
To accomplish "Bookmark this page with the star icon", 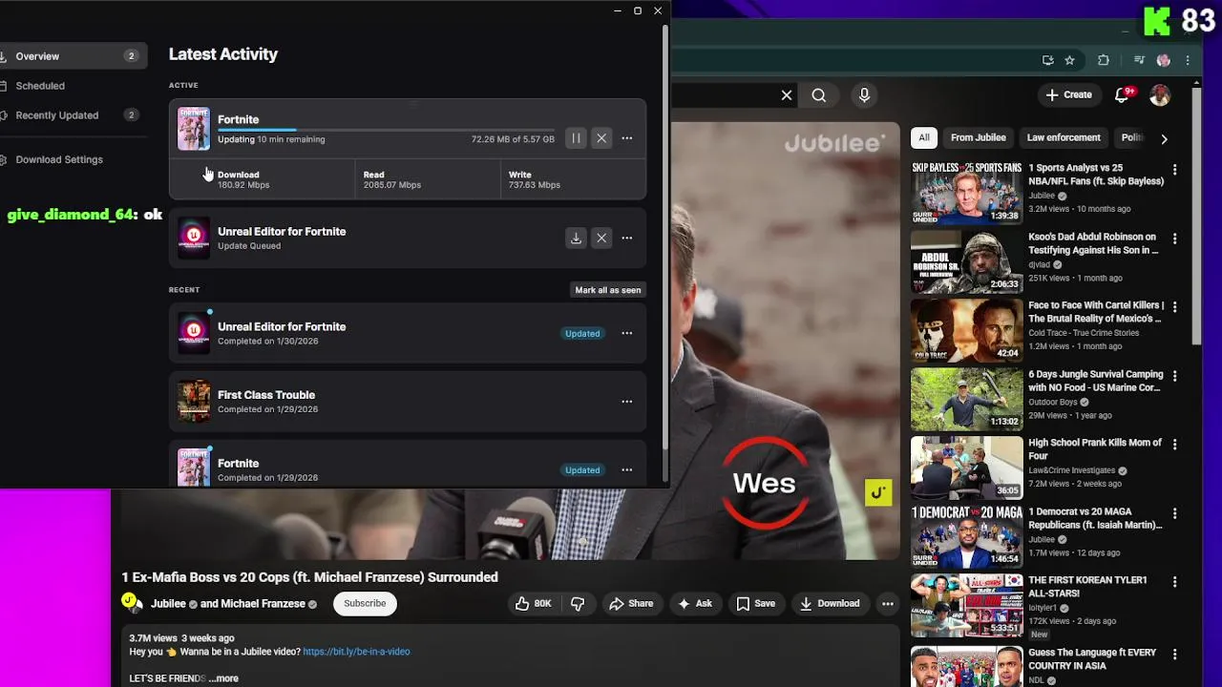I will [x=1069, y=60].
